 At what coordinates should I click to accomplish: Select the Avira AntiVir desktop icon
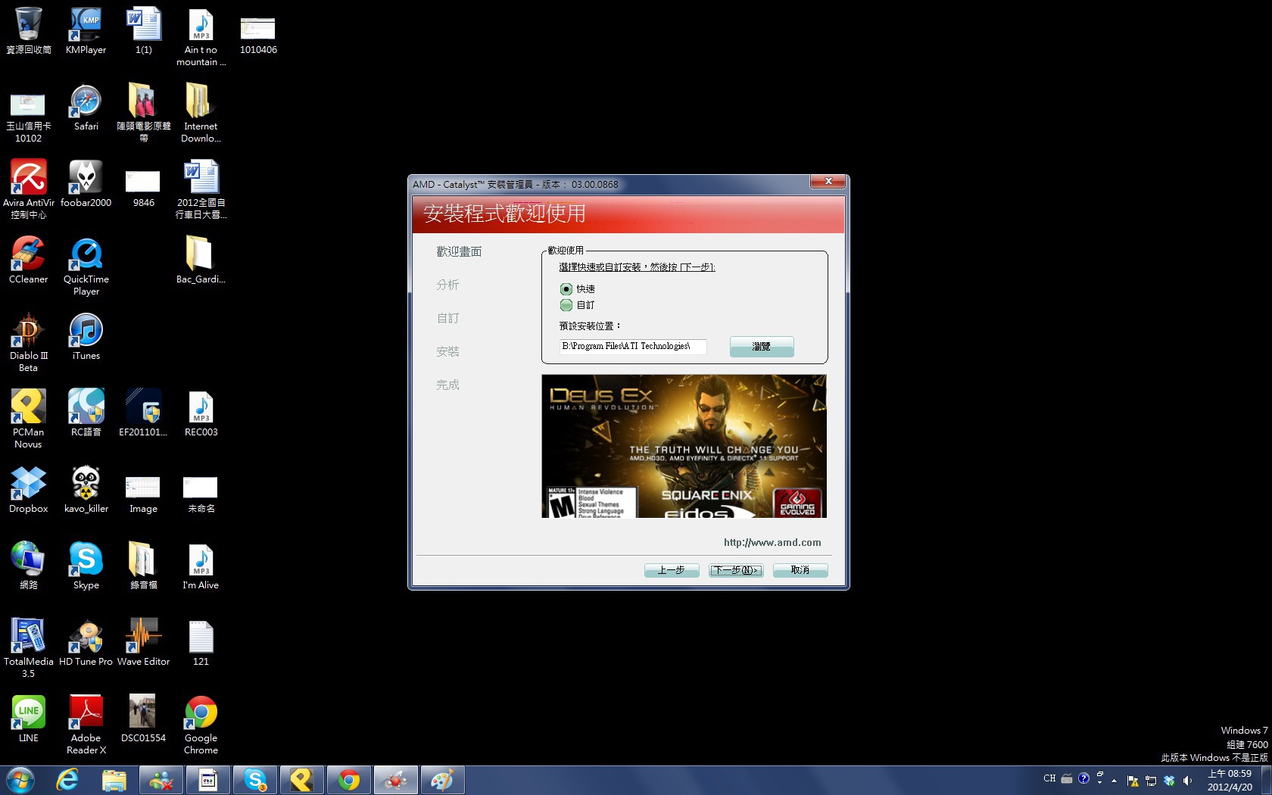click(x=29, y=189)
